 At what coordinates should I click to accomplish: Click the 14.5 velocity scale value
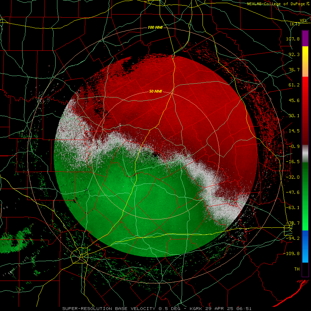tap(294, 131)
